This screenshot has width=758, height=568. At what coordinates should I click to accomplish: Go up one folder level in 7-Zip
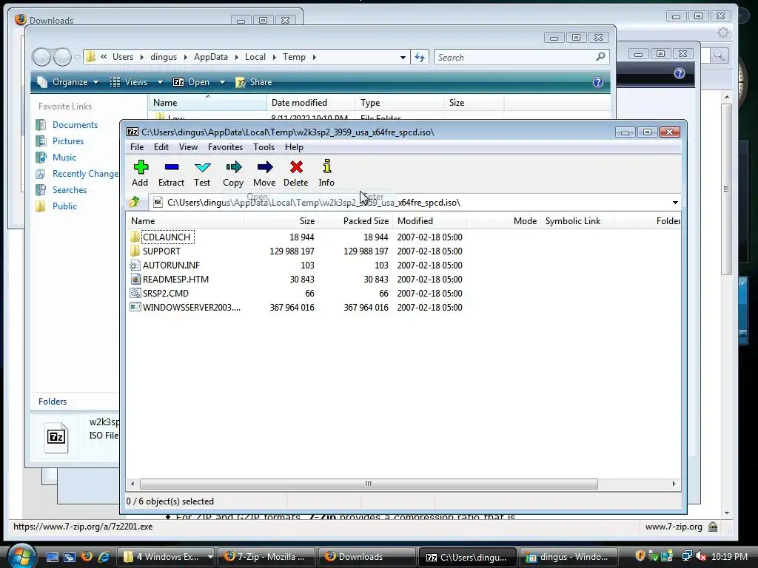[x=135, y=202]
